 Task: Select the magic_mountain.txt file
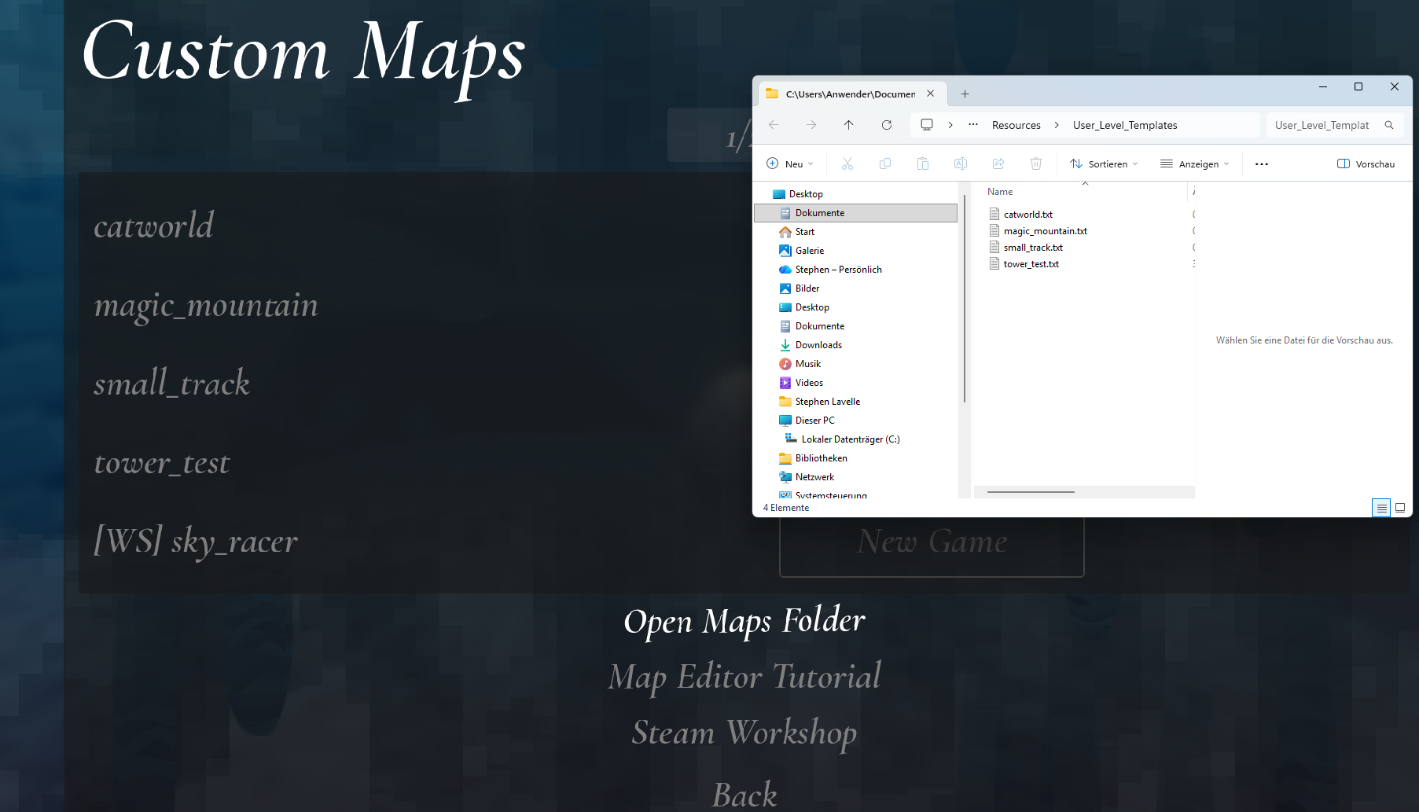1045,231
